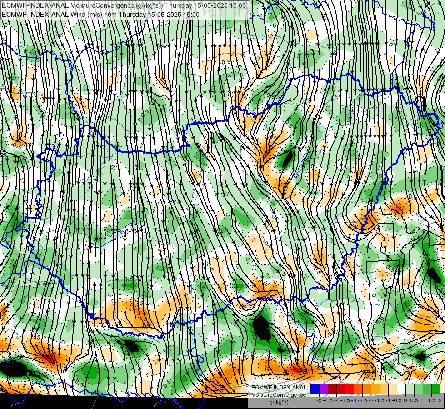Click the lightest green legend swatch

(410, 389)
